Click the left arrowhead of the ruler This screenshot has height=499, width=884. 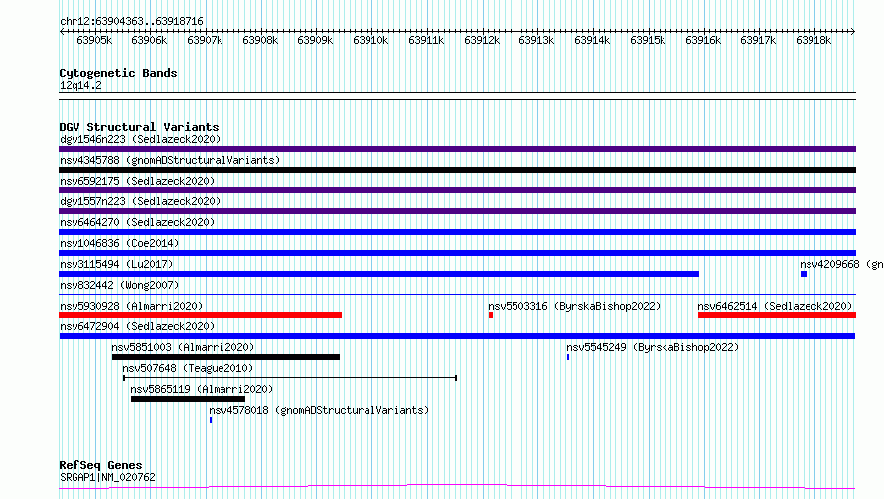(62, 31)
